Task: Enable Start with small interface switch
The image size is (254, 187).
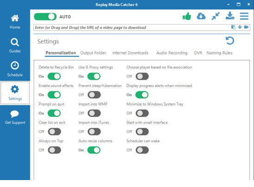Action: click(142, 131)
